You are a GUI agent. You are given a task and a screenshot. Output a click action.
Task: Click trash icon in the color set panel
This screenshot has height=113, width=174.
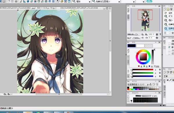tap(157, 84)
